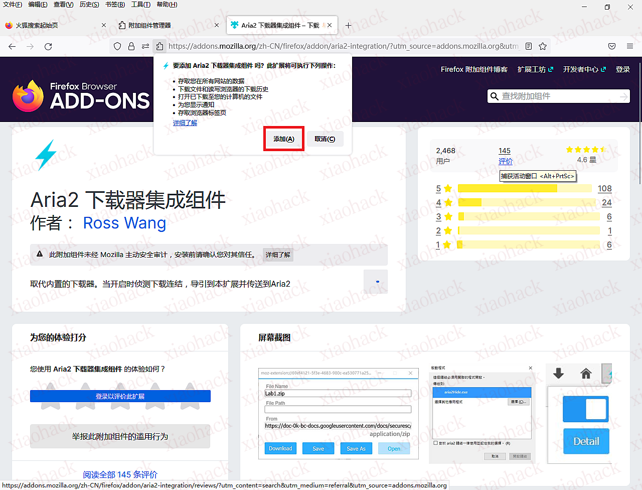Click the loading install button placeholder
The height and width of the screenshot is (490, 642).
point(376,282)
